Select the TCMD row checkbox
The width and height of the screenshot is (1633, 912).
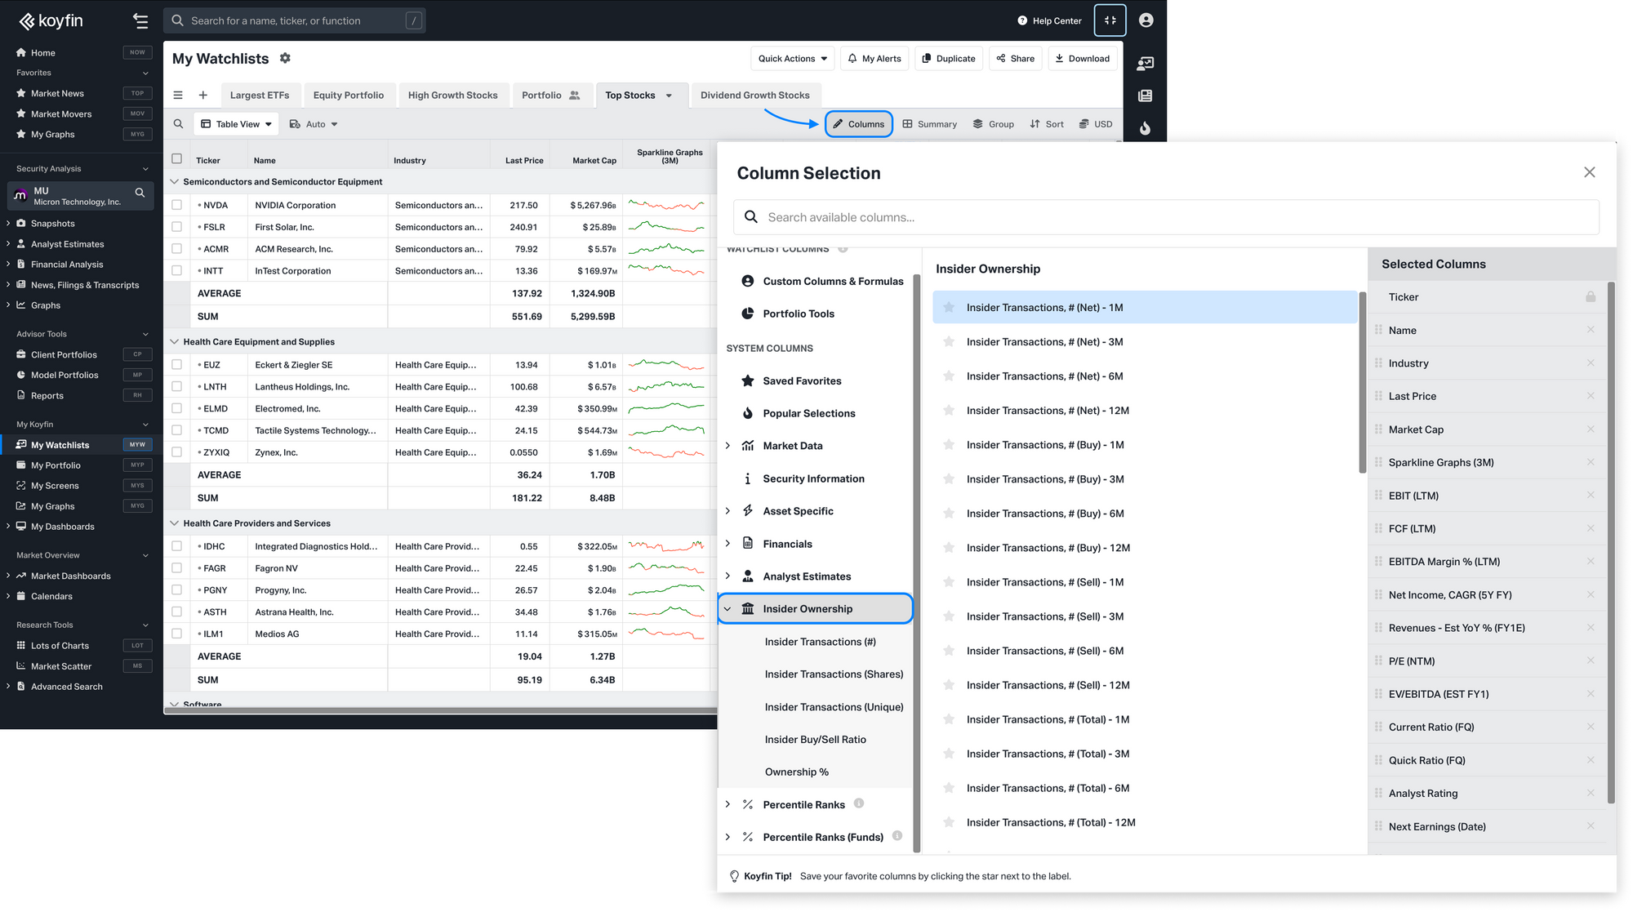176,430
